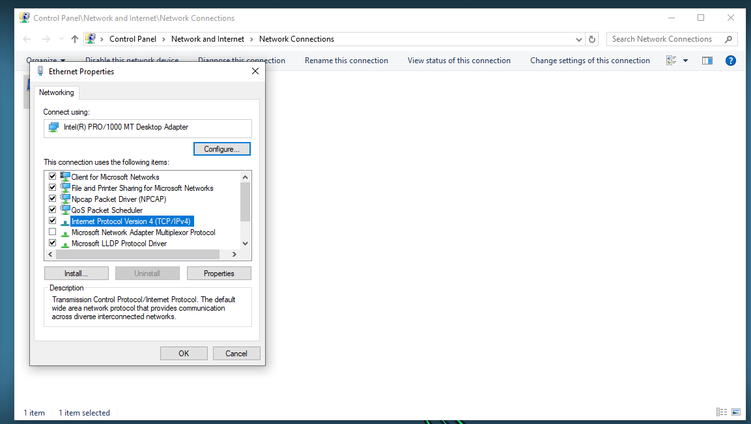
Task: Open Properties for selected protocol
Action: 219,274
